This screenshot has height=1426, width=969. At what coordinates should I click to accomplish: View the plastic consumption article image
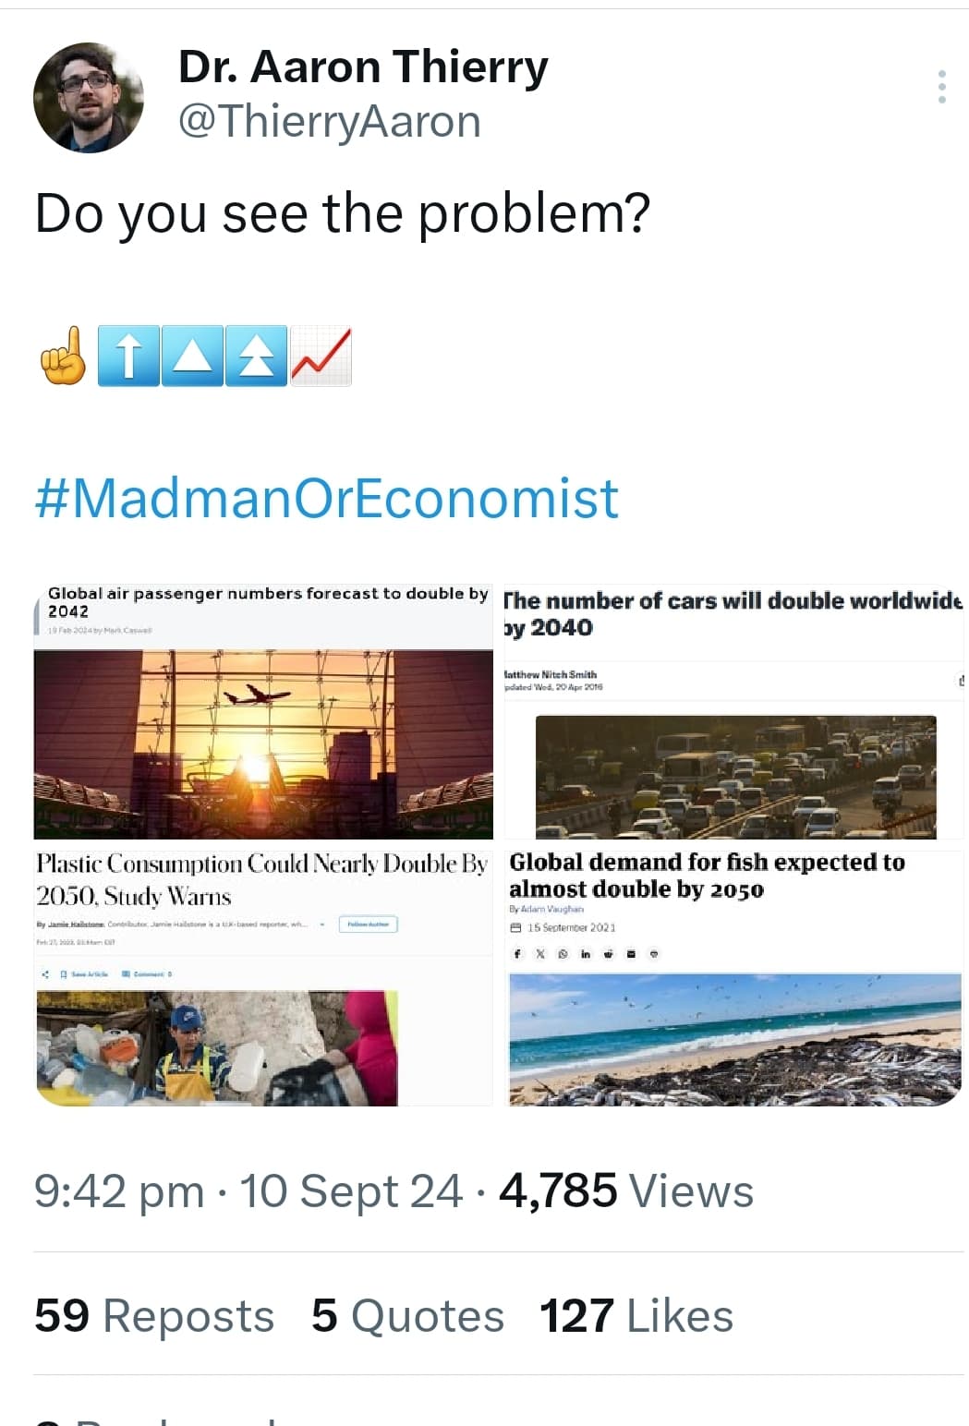[263, 977]
